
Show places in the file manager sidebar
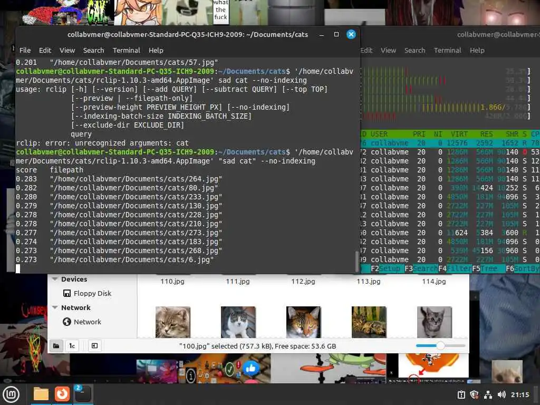point(56,346)
